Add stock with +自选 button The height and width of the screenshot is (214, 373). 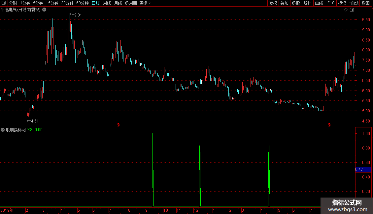(x=354, y=3)
